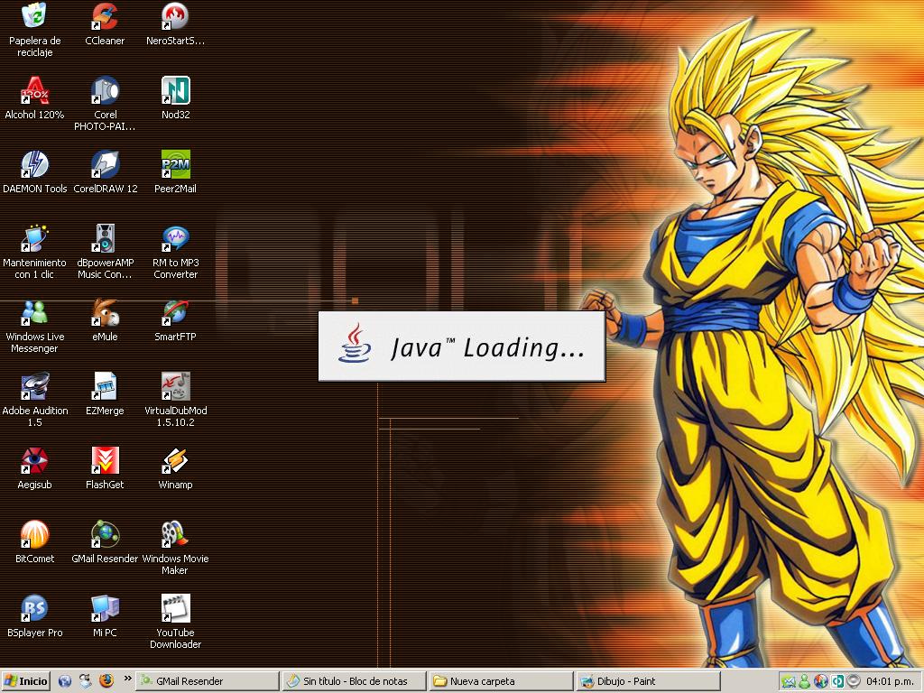Select the eMule desktop icon
This screenshot has height=693, width=924.
click(x=105, y=313)
